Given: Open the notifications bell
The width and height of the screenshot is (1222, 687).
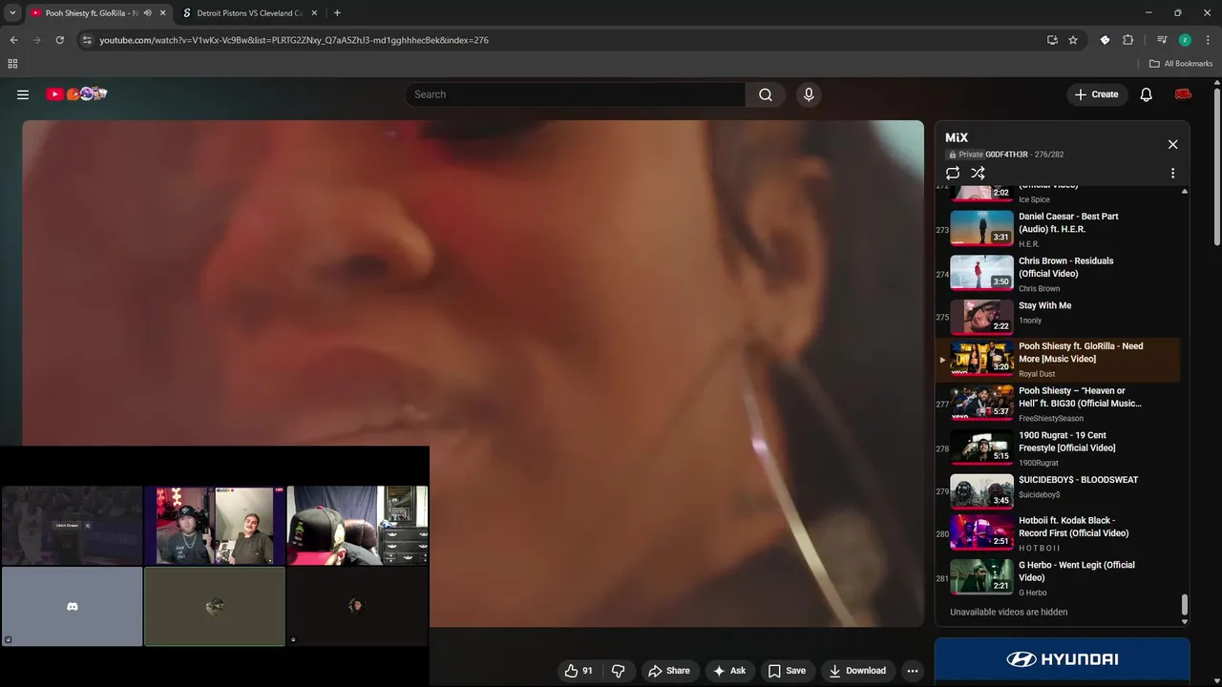Looking at the screenshot, I should [1146, 94].
